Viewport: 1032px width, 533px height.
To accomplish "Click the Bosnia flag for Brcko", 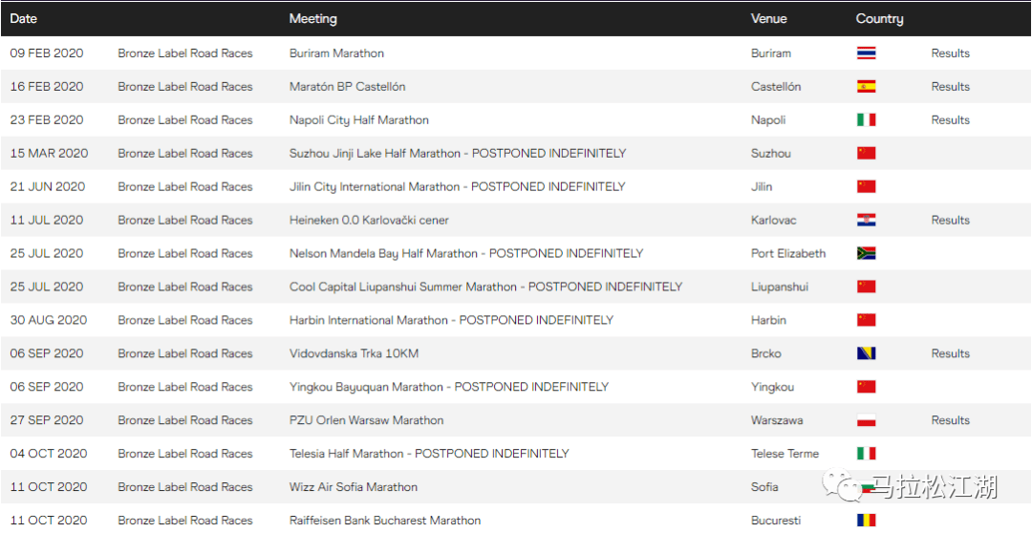I will pyautogui.click(x=866, y=354).
